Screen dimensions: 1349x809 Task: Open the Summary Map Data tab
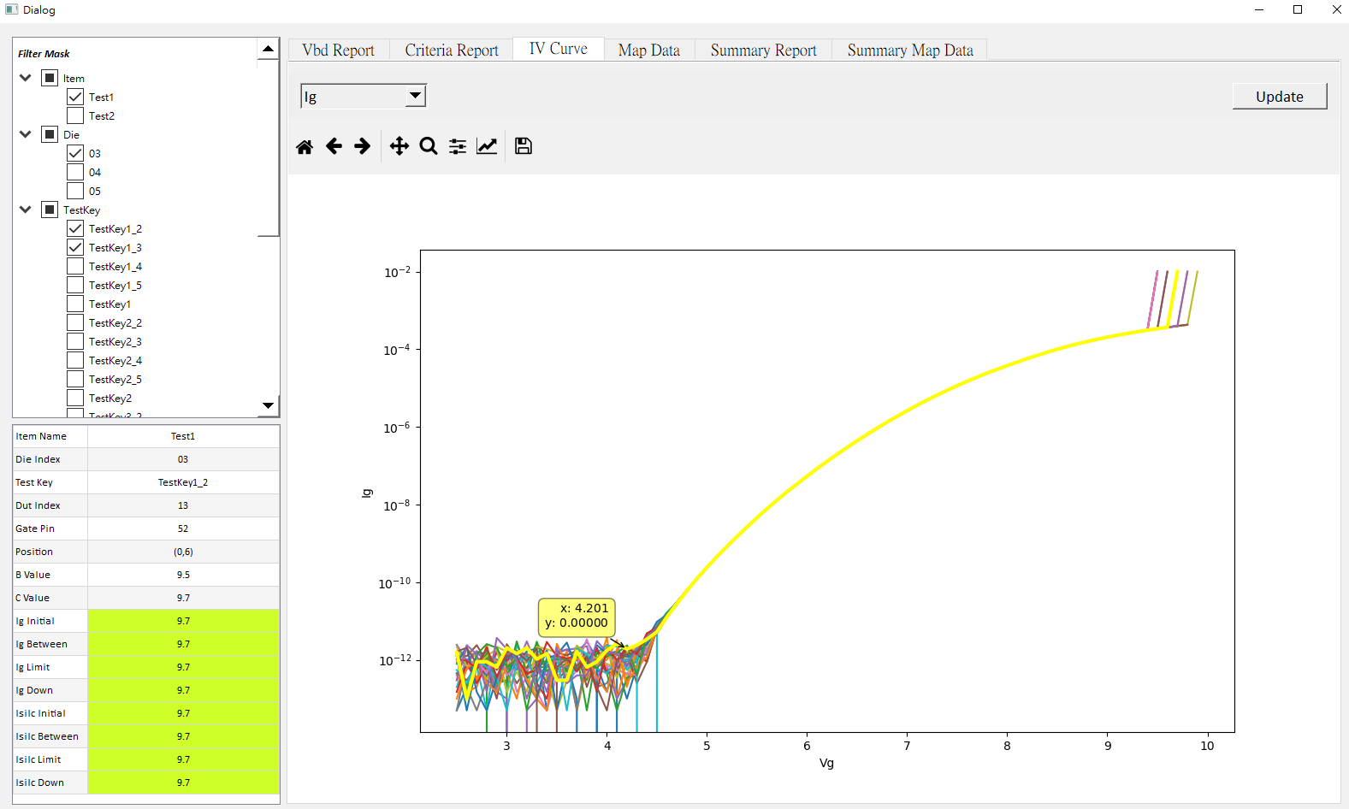(910, 50)
